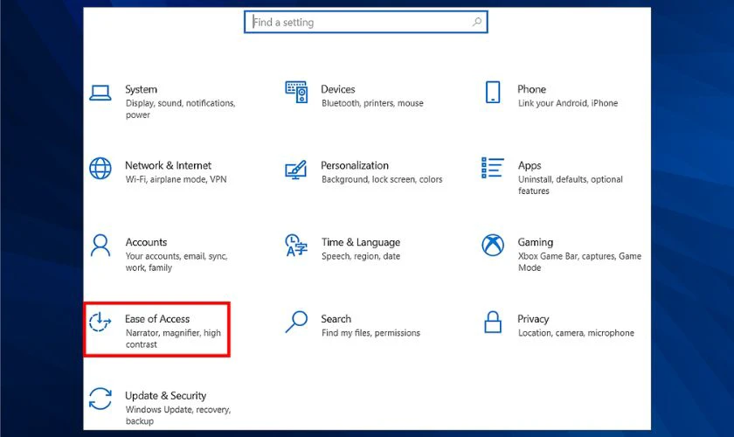Select the Accounts title
The image size is (734, 437).
[146, 242]
